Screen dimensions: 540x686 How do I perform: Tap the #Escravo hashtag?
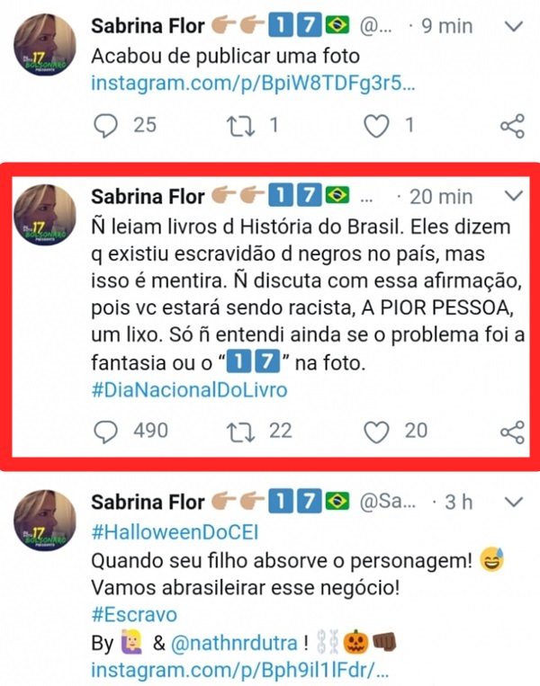pyautogui.click(x=134, y=614)
